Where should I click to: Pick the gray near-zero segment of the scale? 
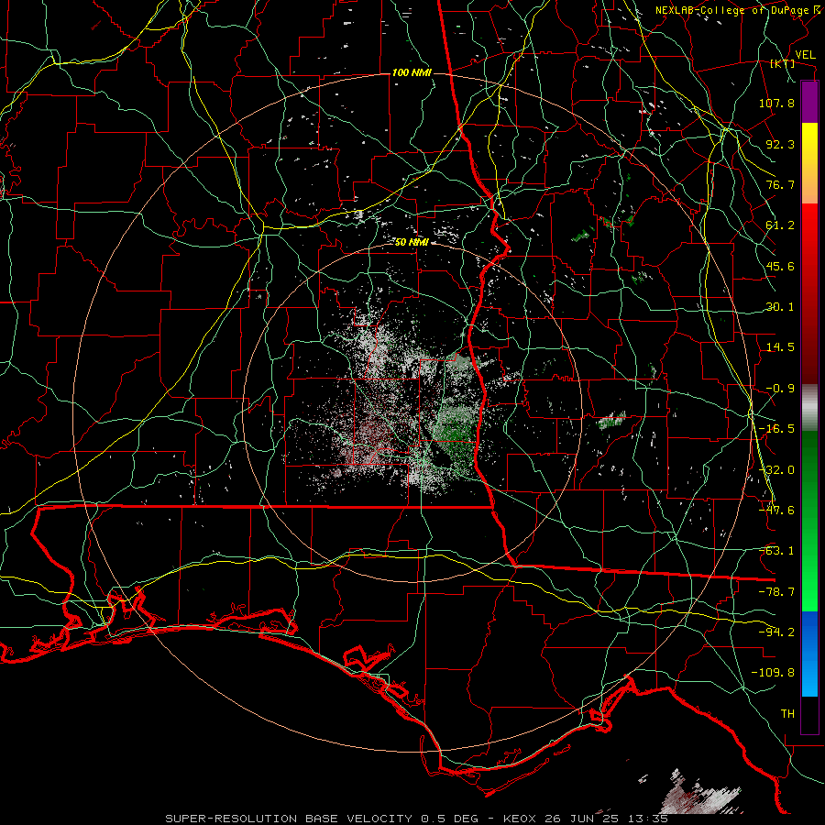coord(809,408)
